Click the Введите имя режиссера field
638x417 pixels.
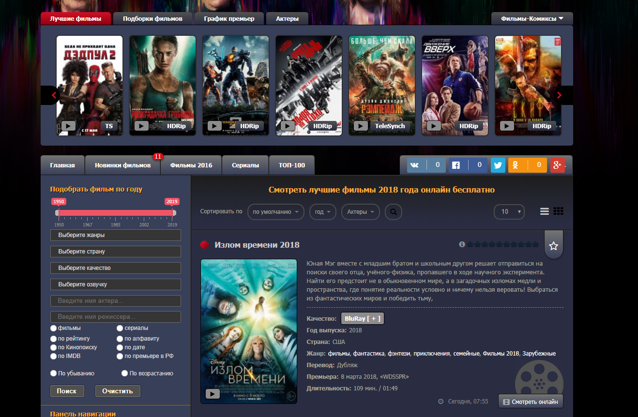tap(116, 317)
